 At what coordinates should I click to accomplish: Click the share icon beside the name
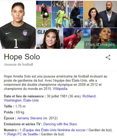tap(108, 57)
